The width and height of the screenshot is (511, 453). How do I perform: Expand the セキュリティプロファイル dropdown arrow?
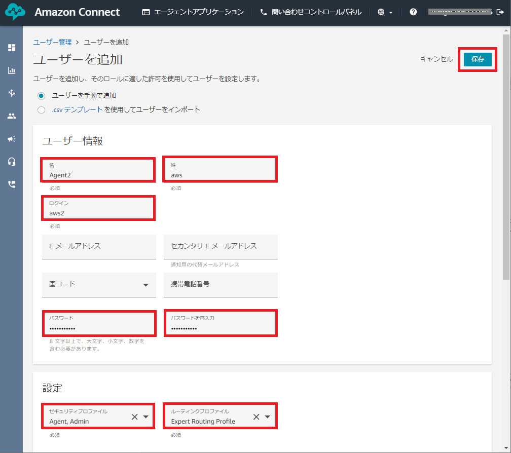(x=146, y=417)
